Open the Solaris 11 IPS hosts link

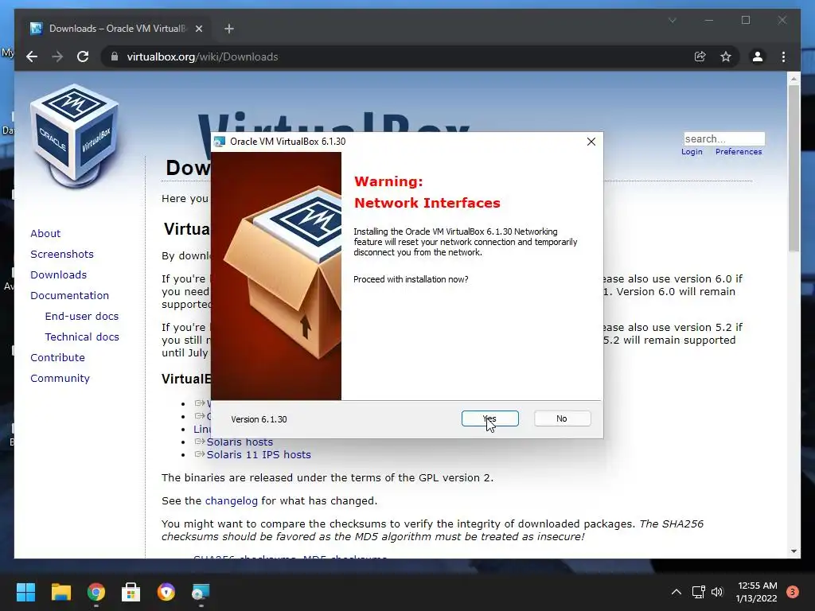click(x=259, y=454)
